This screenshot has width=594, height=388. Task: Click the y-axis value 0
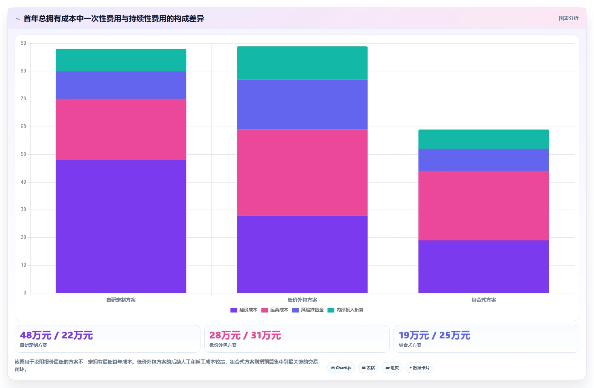25,293
